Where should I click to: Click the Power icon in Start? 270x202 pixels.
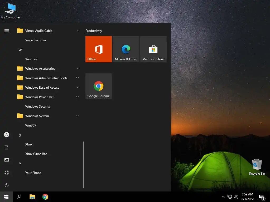coord(7,185)
